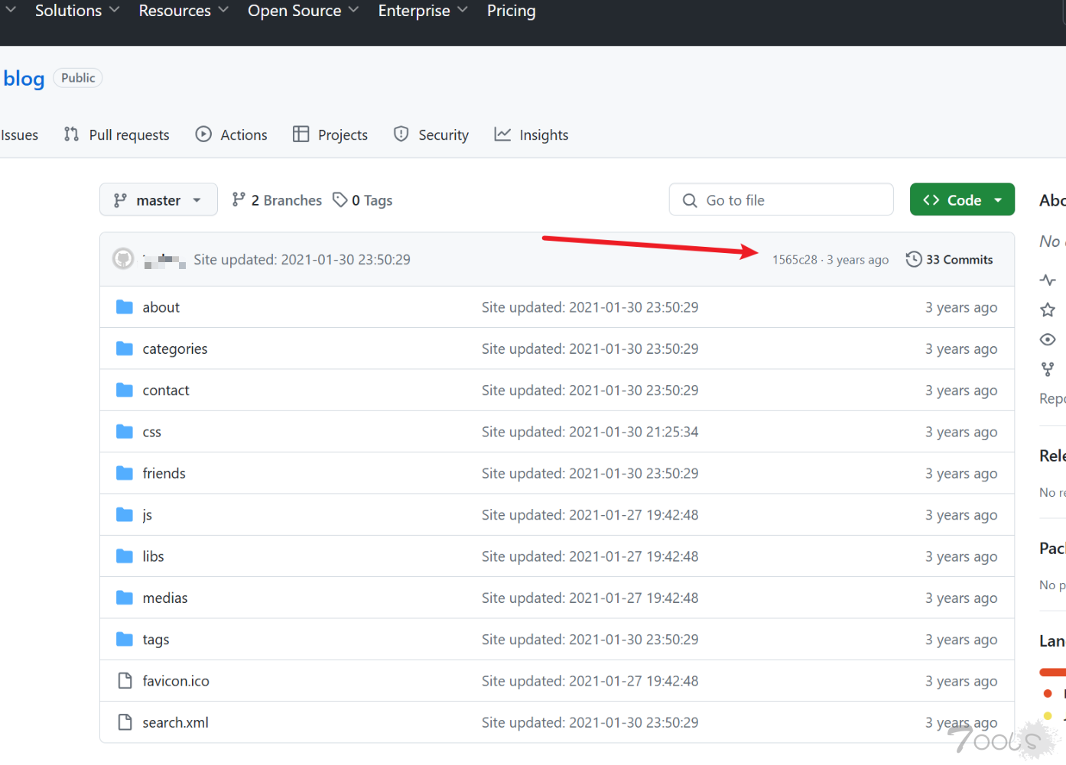
Task: Click the Insights graph icon
Action: click(502, 135)
